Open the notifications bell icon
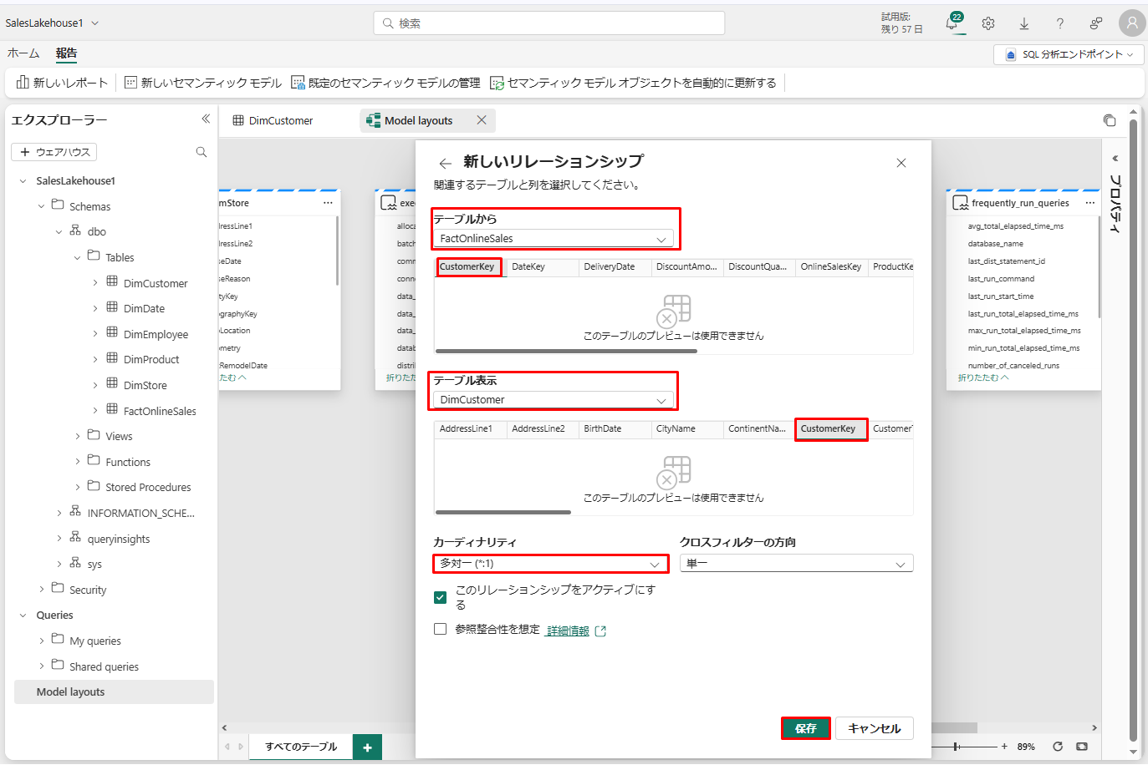The height and width of the screenshot is (765, 1148). coord(952,23)
